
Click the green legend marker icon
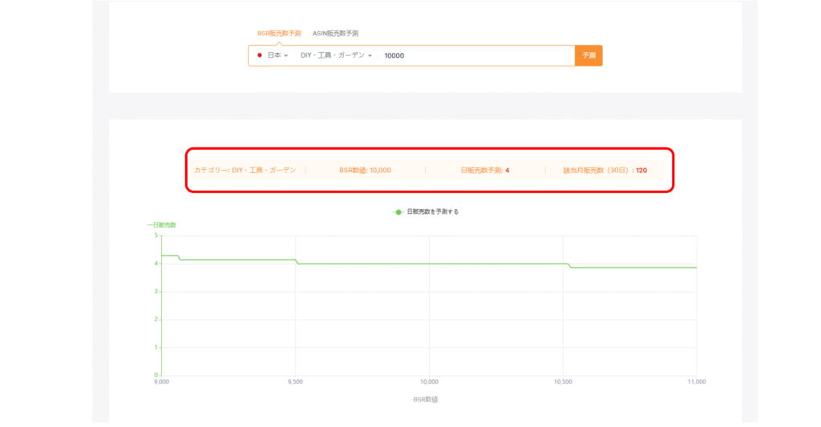click(x=398, y=211)
